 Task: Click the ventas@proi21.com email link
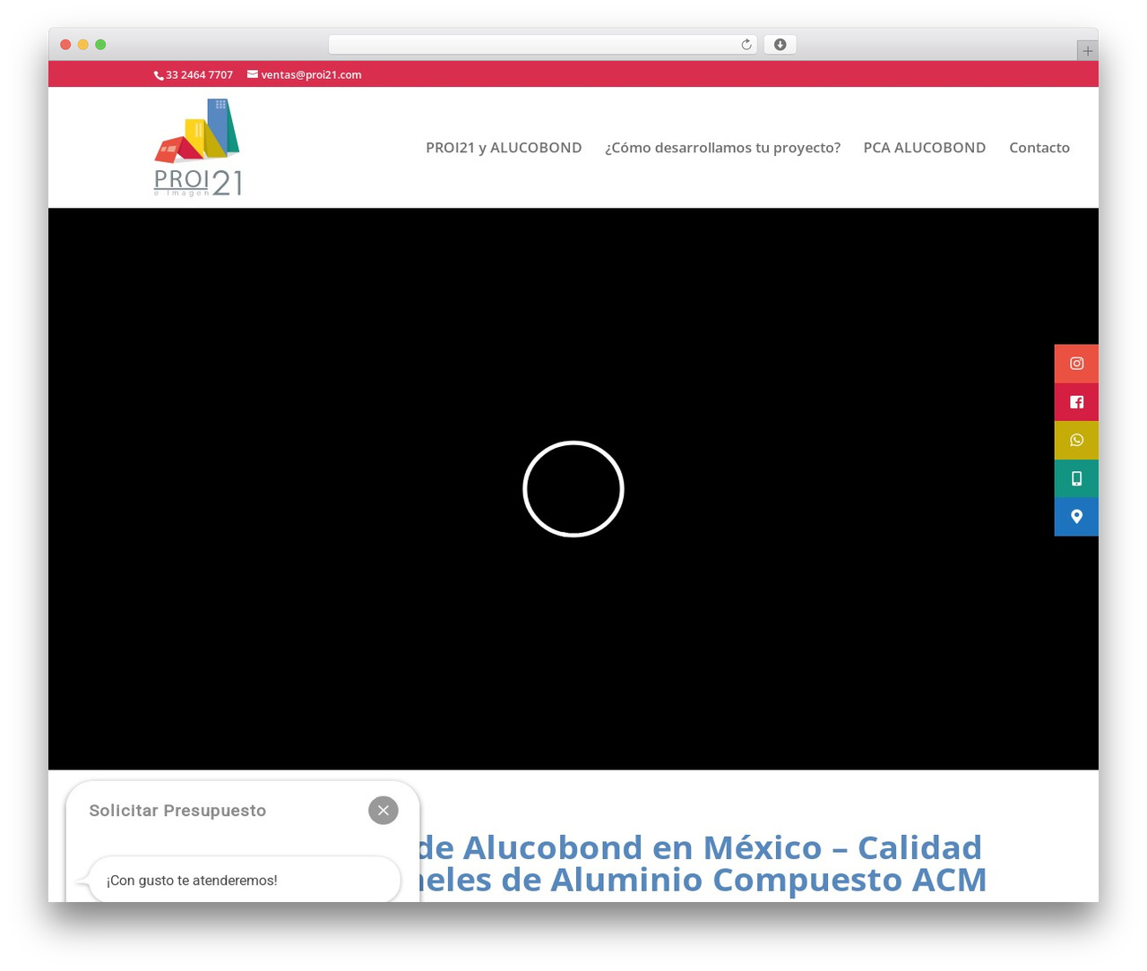(305, 75)
